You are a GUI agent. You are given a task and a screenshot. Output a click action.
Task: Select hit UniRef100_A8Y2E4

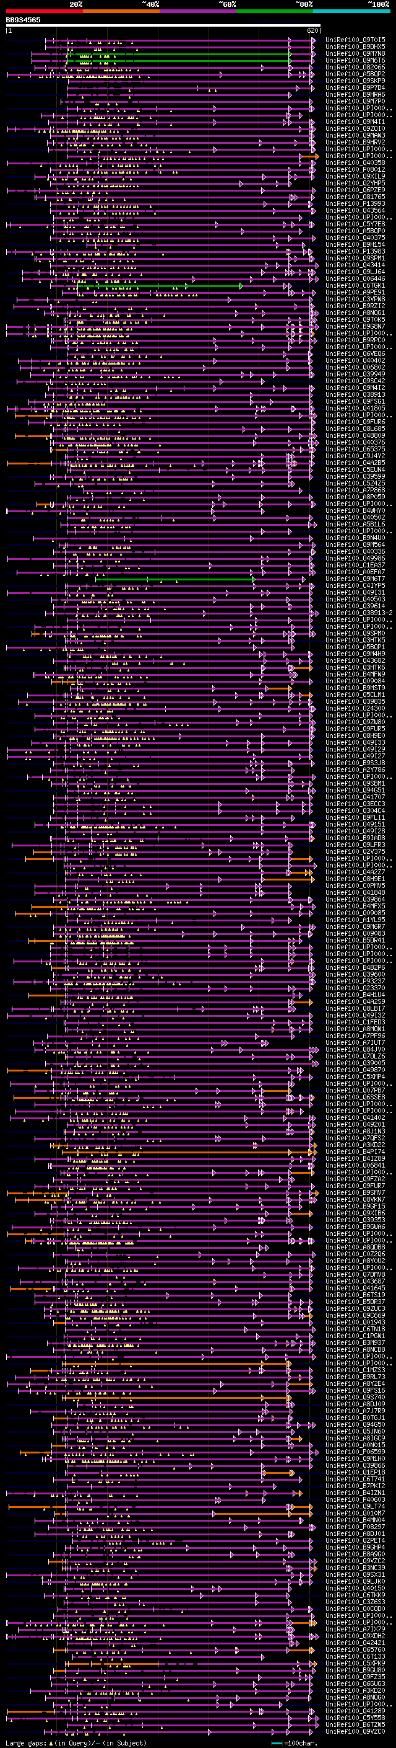355,1383
